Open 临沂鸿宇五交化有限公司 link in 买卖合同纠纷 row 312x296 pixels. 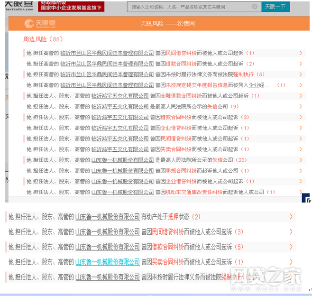point(120,149)
